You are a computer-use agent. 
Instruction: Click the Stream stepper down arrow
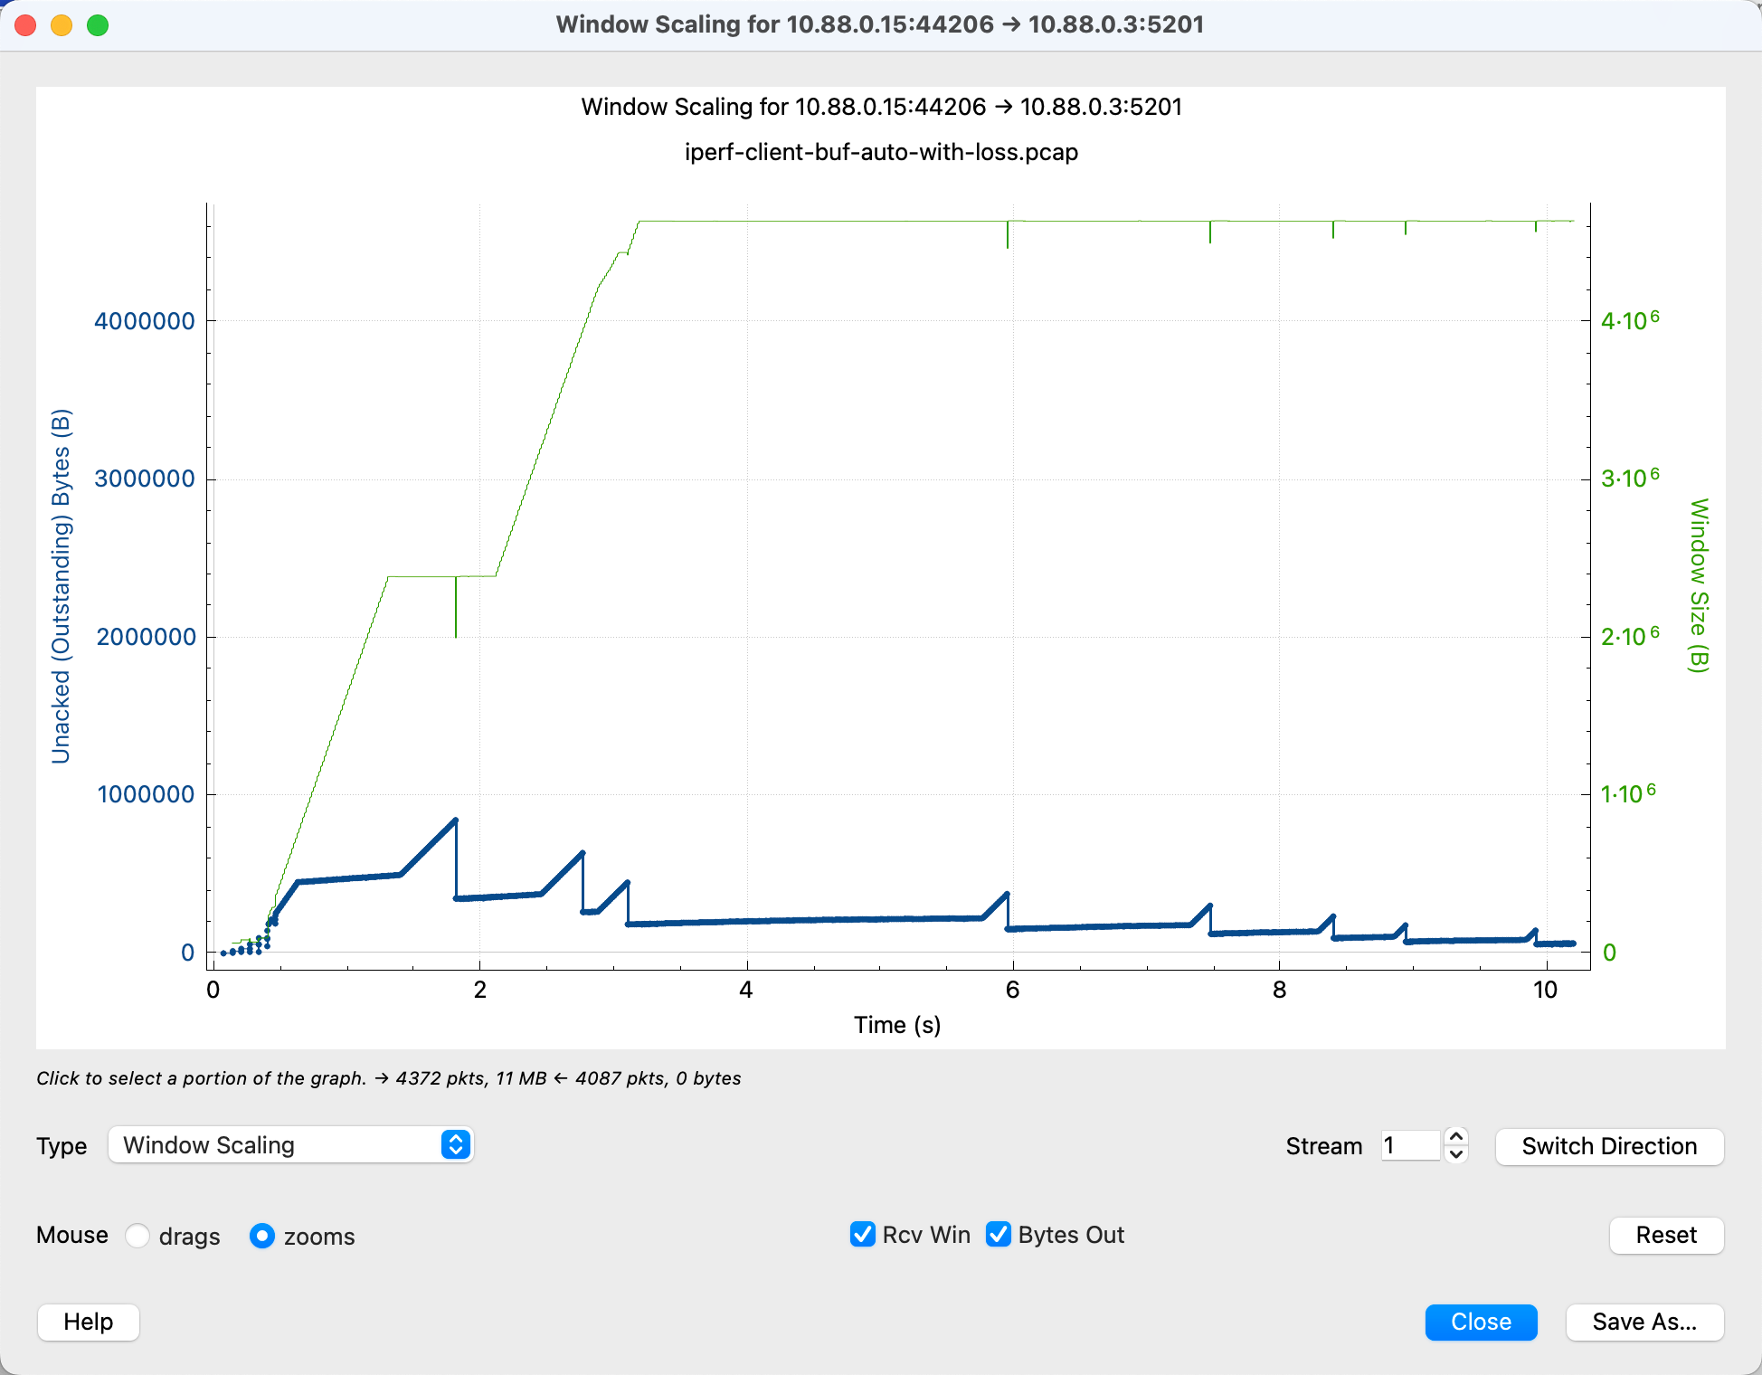click(x=1456, y=1154)
